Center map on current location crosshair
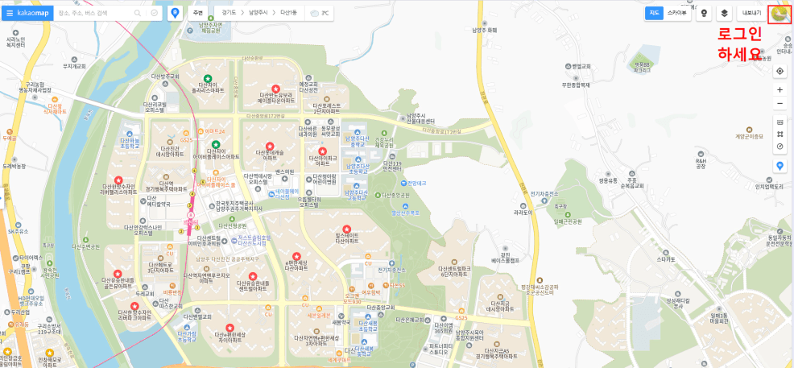 (x=780, y=72)
